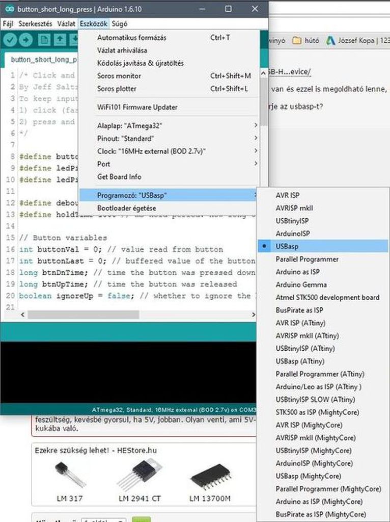Select AVR ISP (MightyCore) programmer
The width and height of the screenshot is (390, 522).
322,425
